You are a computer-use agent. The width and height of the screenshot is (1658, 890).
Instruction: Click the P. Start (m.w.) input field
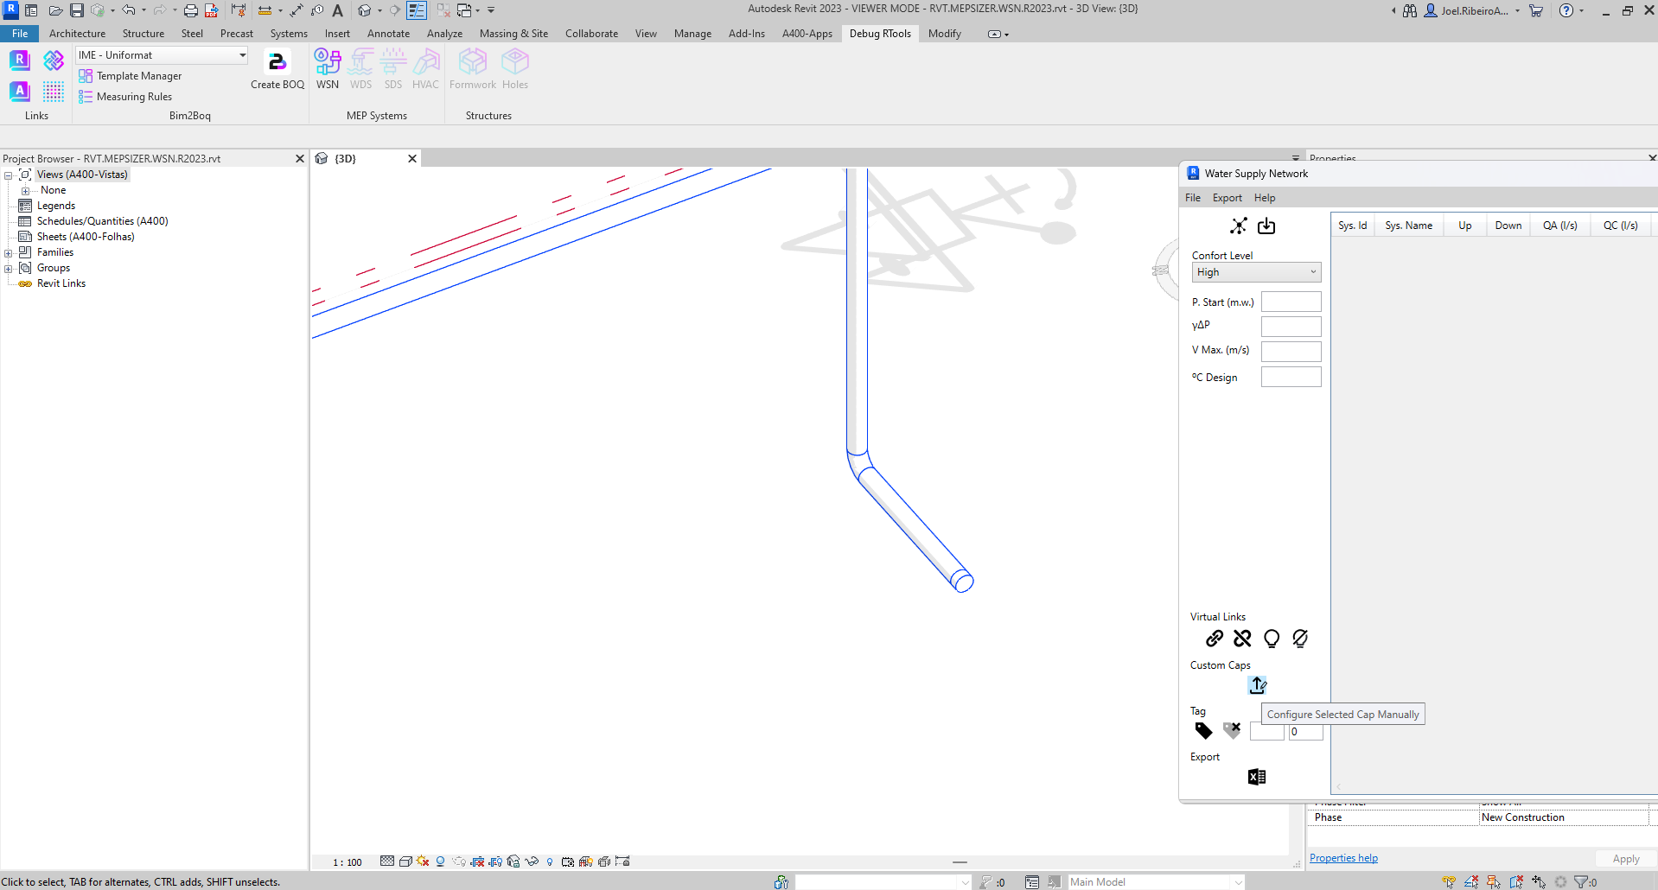pos(1291,302)
